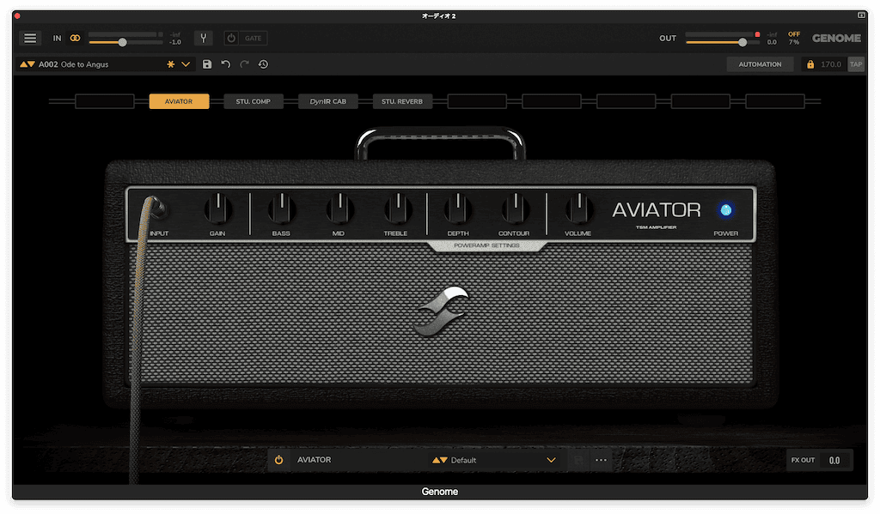Open the hamburger main menu

(x=30, y=38)
